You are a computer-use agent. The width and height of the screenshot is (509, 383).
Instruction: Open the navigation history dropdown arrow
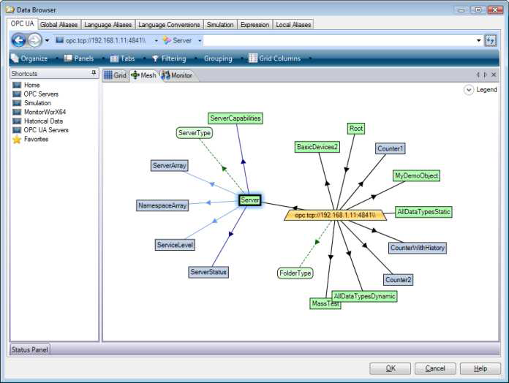[48, 41]
